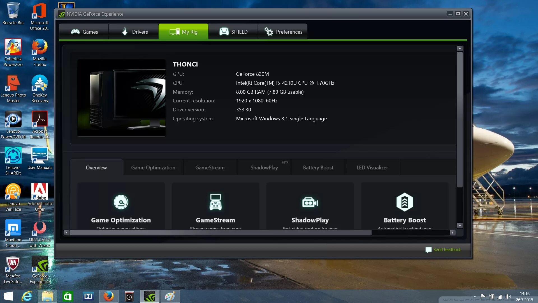This screenshot has width=538, height=303.
Task: Open the Preferences tab
Action: pos(283,32)
